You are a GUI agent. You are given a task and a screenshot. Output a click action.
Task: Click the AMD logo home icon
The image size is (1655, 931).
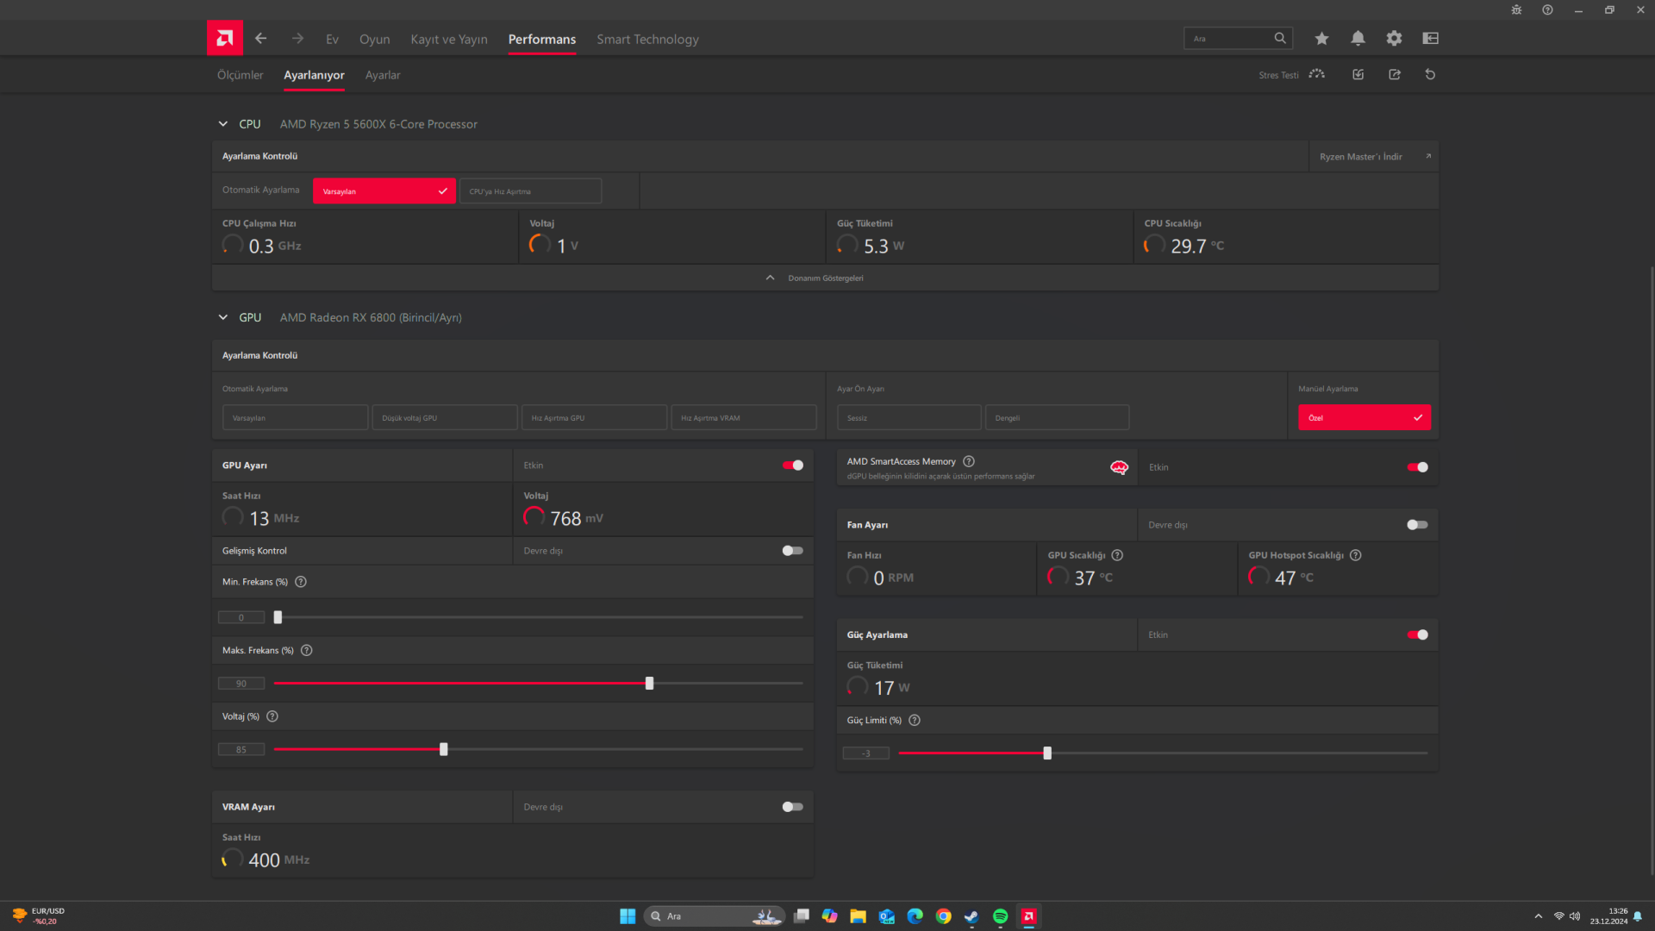224,38
